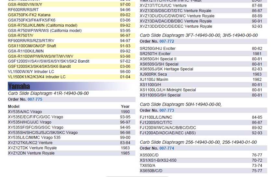This screenshot has width=274, height=177.
Task: Click XV535L/LC/M/MC Virago 535 text
Action: click(x=34, y=138)
